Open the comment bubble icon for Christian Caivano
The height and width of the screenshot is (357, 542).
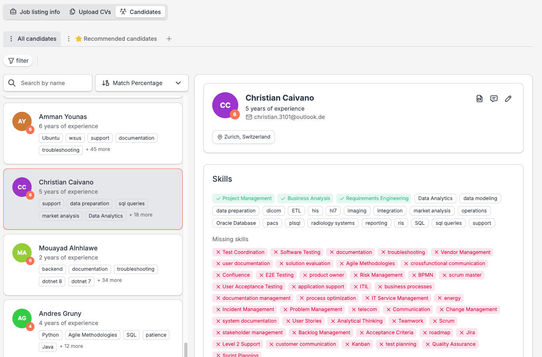click(494, 98)
